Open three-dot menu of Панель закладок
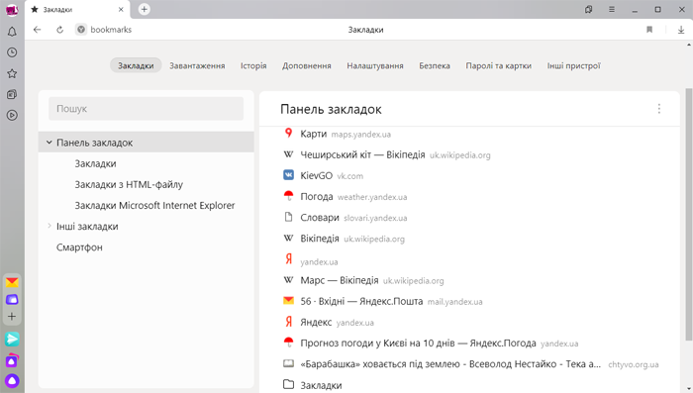 click(659, 109)
